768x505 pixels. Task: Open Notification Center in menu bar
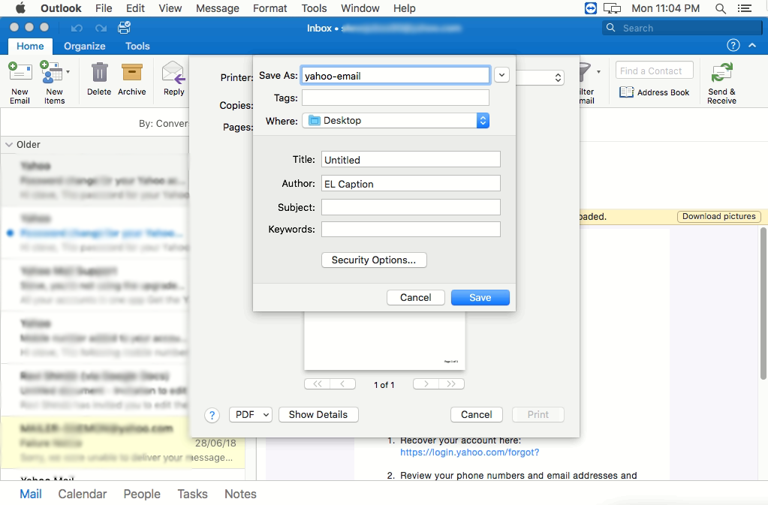[745, 8]
